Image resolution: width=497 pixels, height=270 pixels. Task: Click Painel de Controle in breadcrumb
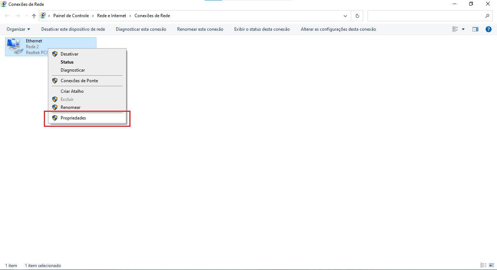point(71,16)
